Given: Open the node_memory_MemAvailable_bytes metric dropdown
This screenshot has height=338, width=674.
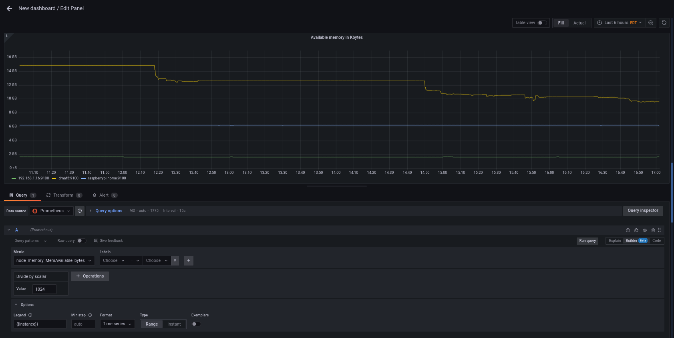Looking at the screenshot, I should coord(54,261).
